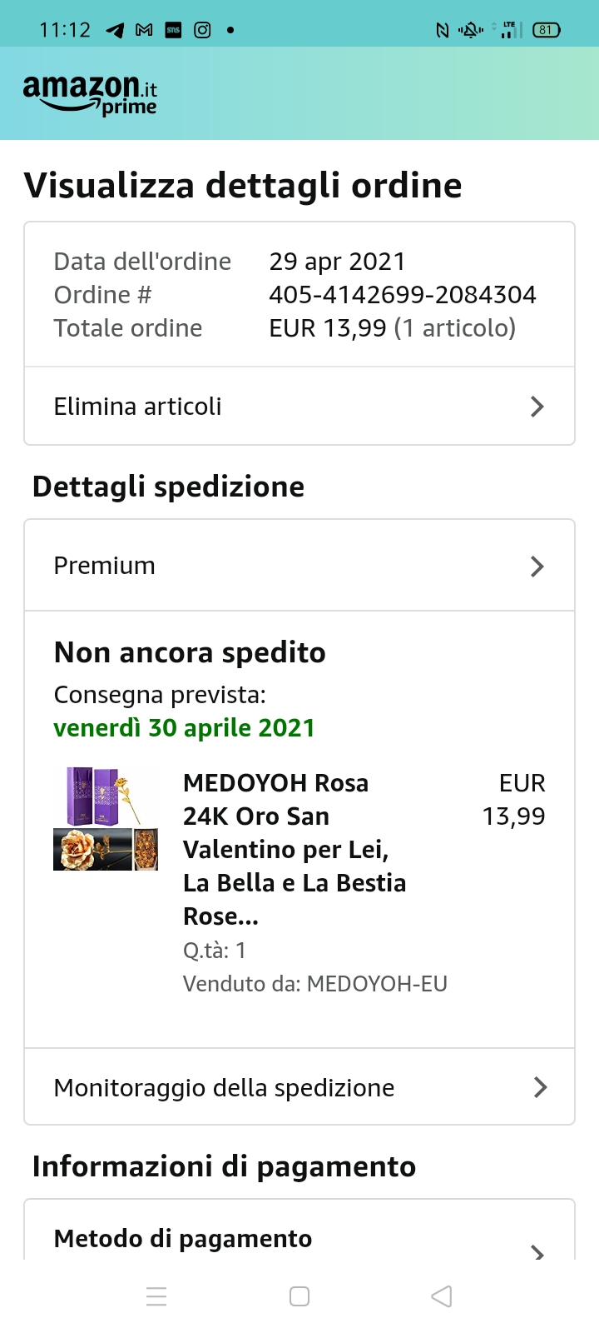
Task: Tap the Gmail notification icon
Action: 144,30
